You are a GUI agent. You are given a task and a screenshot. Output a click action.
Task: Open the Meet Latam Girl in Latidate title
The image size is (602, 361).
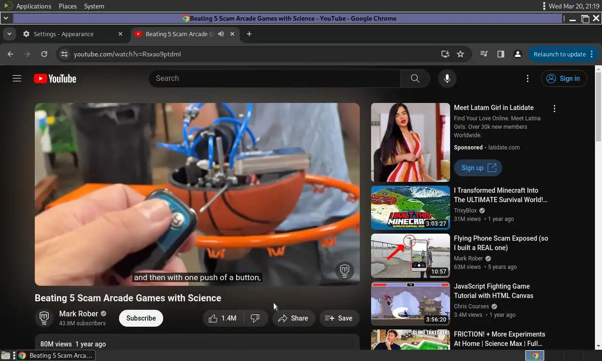tap(494, 108)
